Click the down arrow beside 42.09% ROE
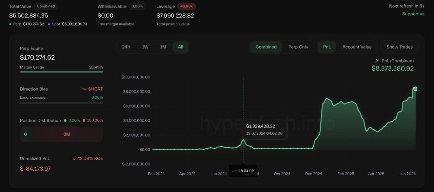Screen dimensions: 434x192 click(74, 158)
